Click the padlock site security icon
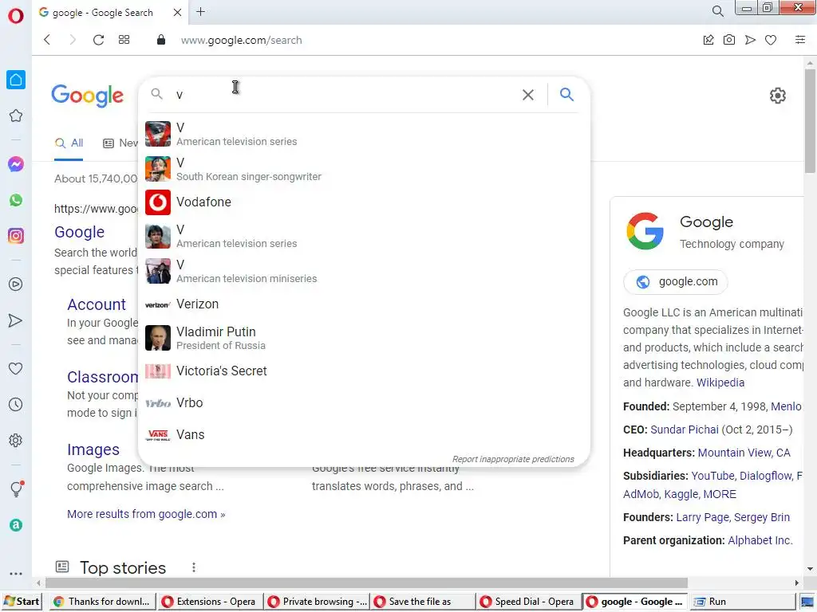Image resolution: width=817 pixels, height=612 pixels. pyautogui.click(x=161, y=40)
